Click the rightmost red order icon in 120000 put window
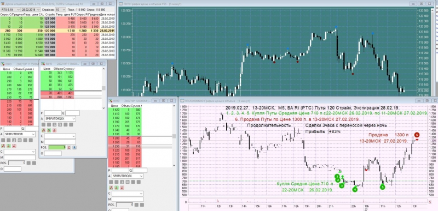Image resolution: width=438 pixels, height=211 pixels. click(x=123, y=188)
